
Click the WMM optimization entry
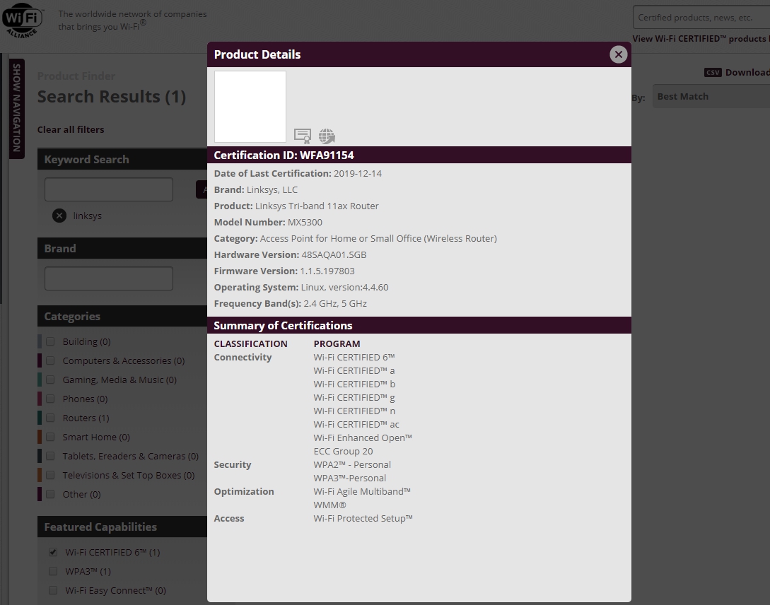point(330,505)
